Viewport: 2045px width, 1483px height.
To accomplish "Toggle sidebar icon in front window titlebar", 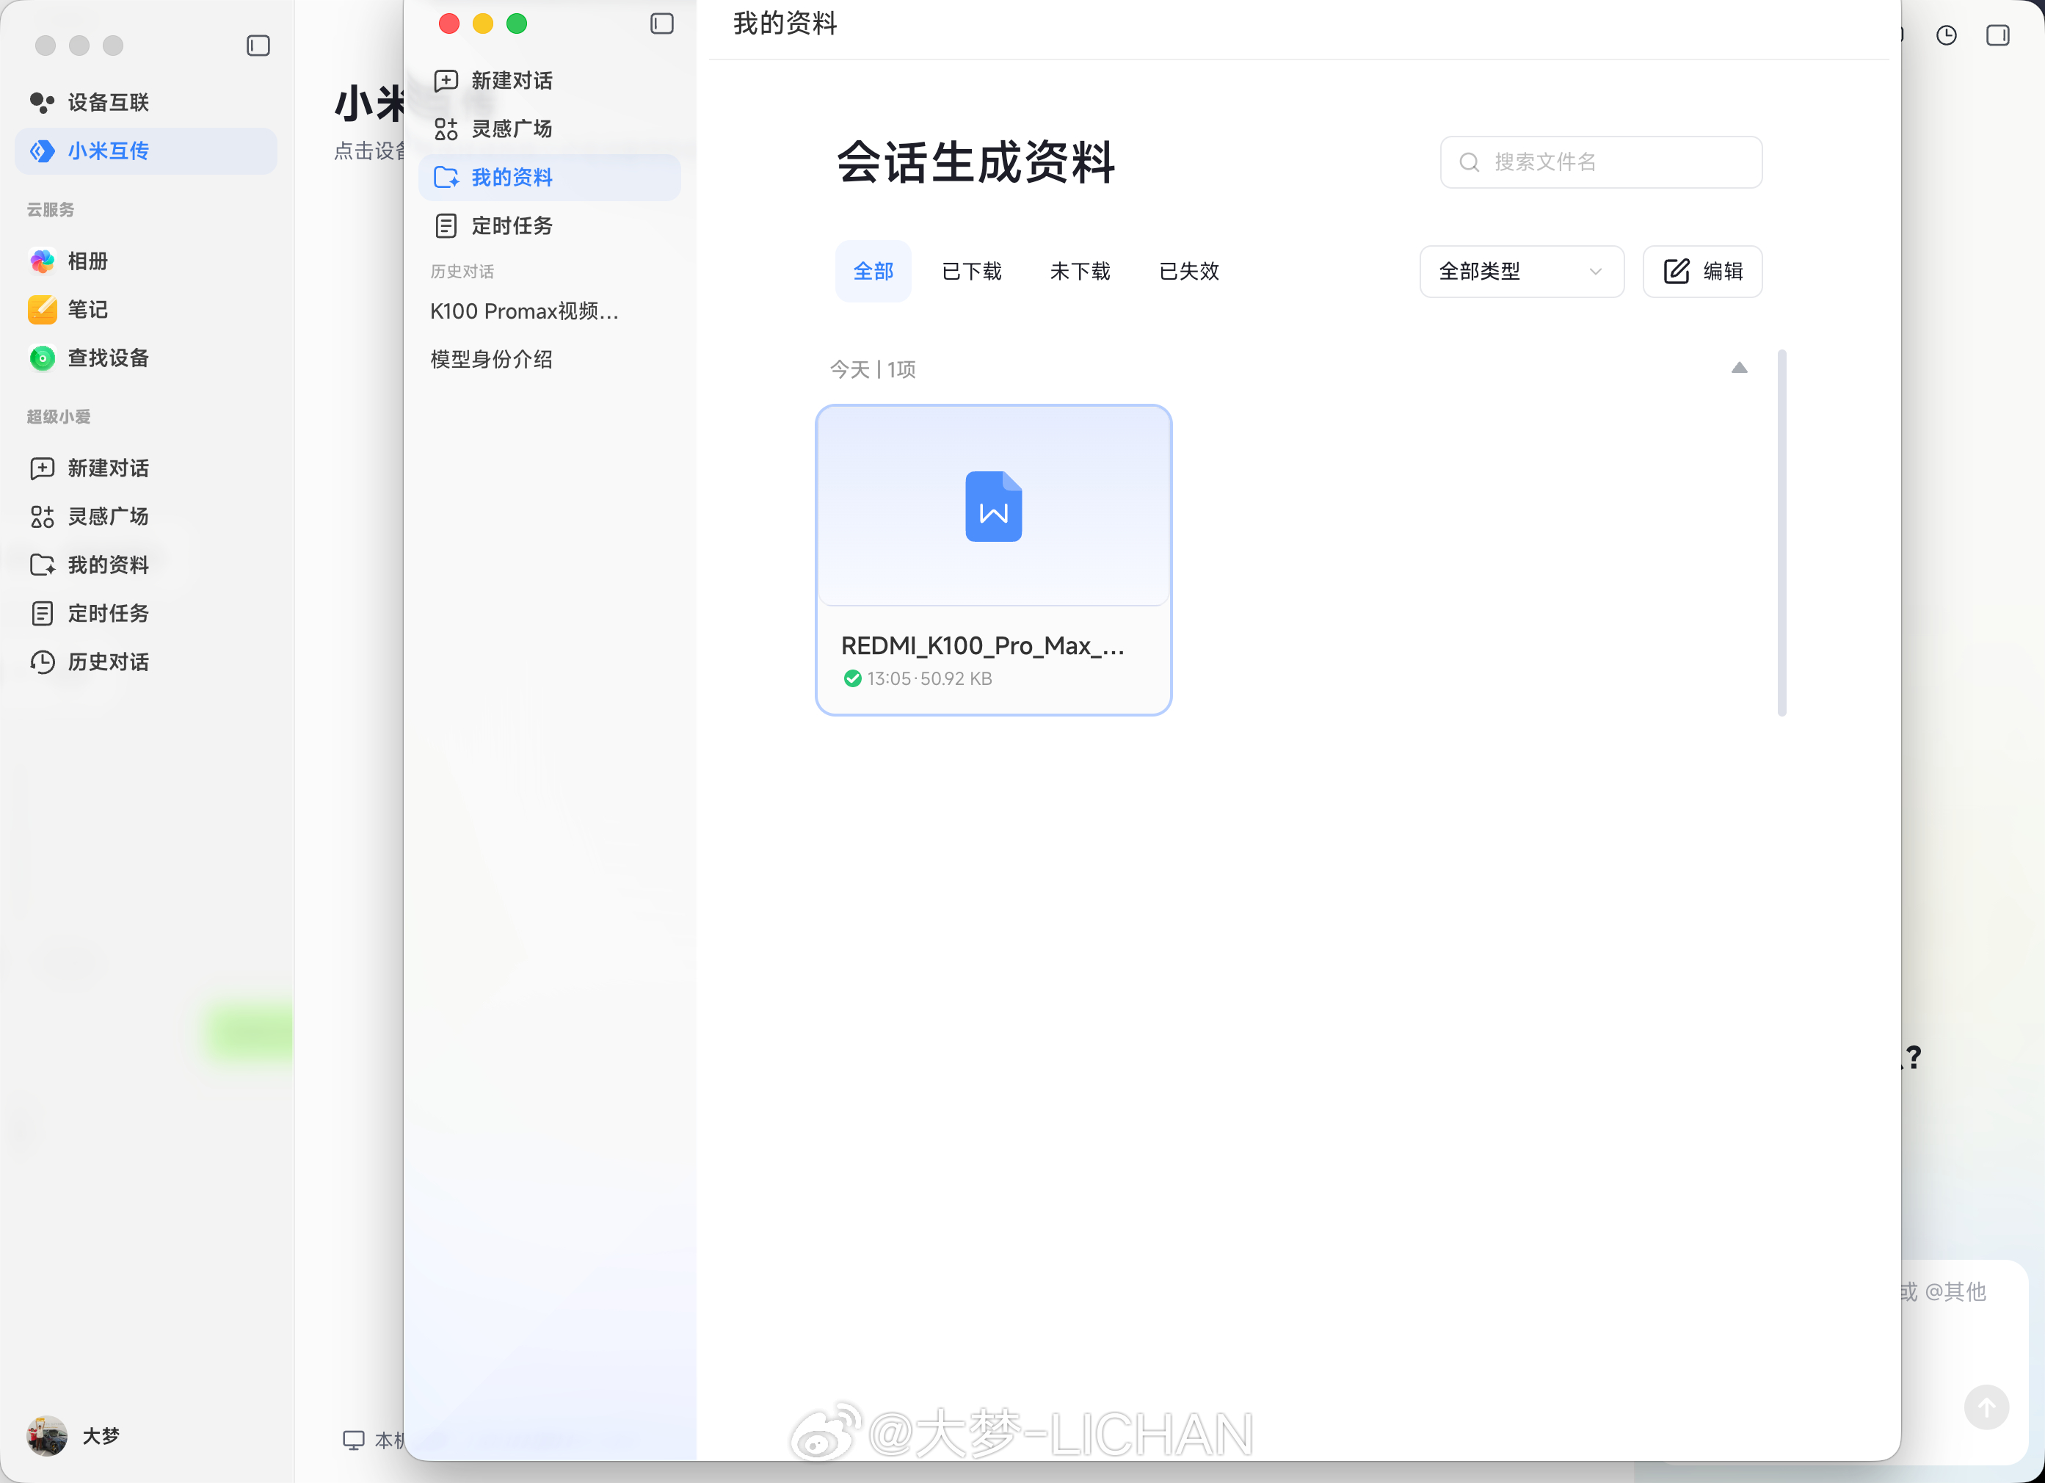I will [662, 23].
